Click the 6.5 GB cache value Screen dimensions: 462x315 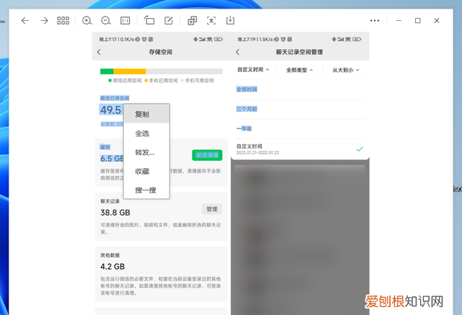click(x=112, y=159)
